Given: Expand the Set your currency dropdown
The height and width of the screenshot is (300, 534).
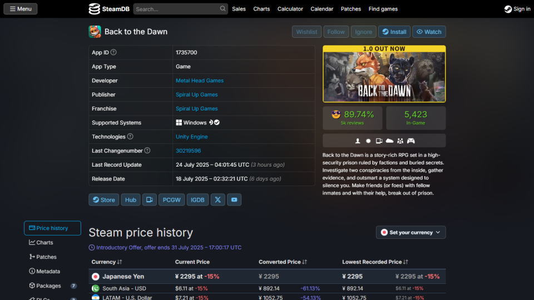Looking at the screenshot, I should [x=411, y=232].
